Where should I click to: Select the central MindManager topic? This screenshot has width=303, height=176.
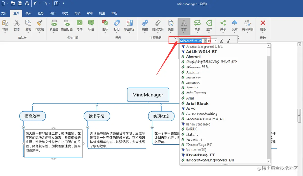click(x=148, y=95)
